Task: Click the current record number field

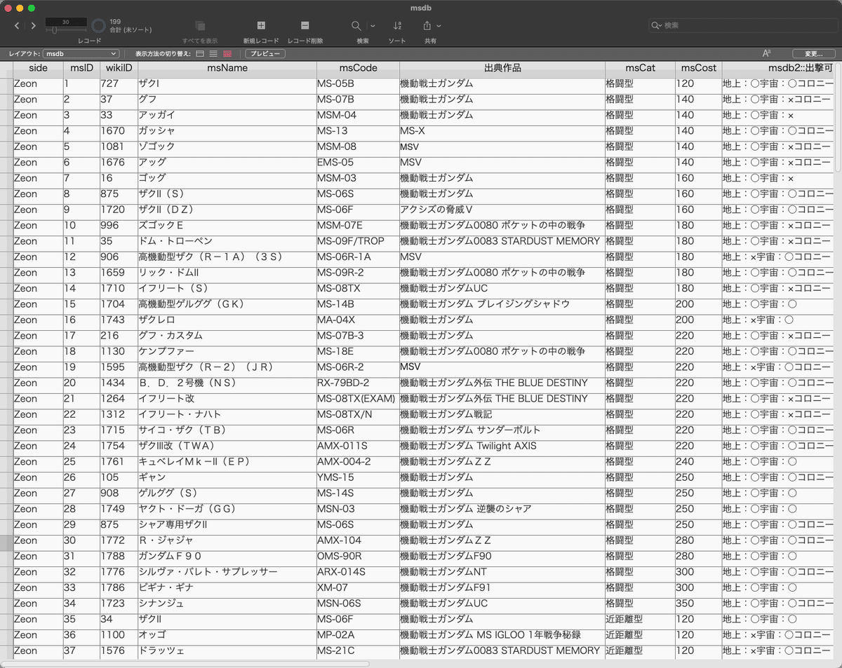Action: tap(66, 22)
